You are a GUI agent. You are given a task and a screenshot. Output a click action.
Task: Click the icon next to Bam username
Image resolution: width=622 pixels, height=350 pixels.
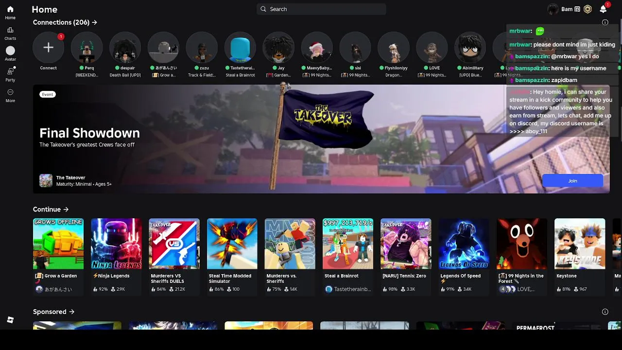[x=577, y=9]
